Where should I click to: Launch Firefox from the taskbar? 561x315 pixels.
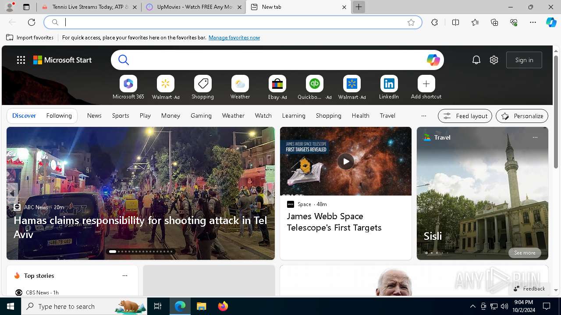(223, 306)
